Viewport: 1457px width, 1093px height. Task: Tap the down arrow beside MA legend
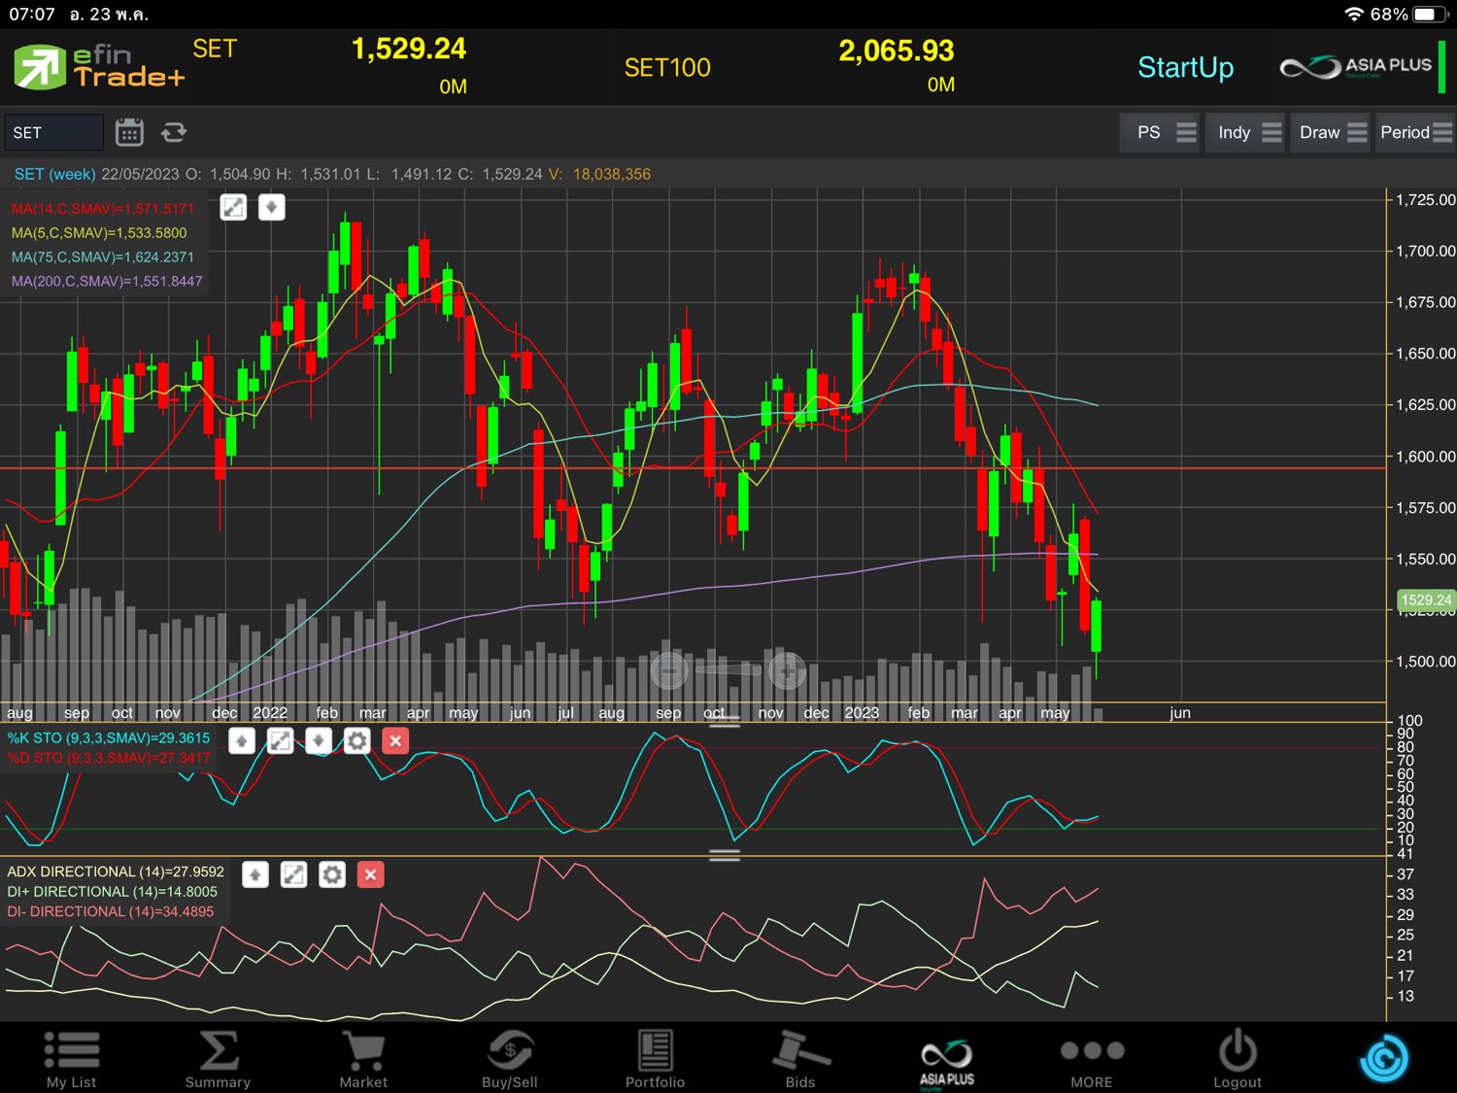point(272,207)
